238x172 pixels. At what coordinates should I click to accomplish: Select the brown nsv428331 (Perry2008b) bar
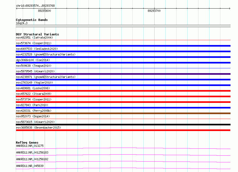123,113
